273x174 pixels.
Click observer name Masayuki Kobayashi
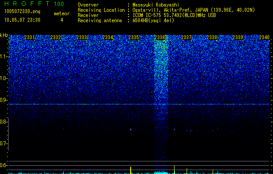(156, 5)
